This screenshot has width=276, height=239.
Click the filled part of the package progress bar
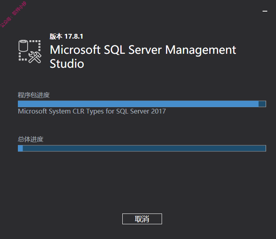[138, 104]
